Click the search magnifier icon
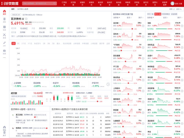The width and height of the screenshot is (184, 138). (54, 3)
